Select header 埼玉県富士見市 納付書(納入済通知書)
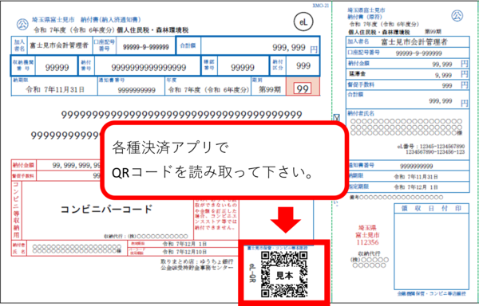The image size is (479, 306). [x=86, y=20]
